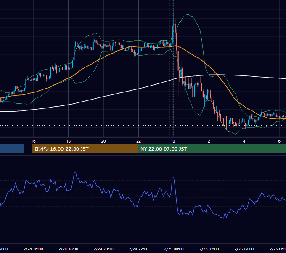Click the 18 hour label on price chart axis
Viewport: 286px width, 253px height.
coord(69,141)
